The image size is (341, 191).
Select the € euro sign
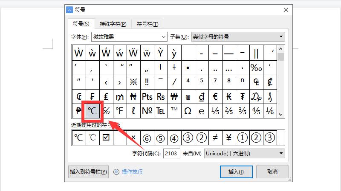215,96
